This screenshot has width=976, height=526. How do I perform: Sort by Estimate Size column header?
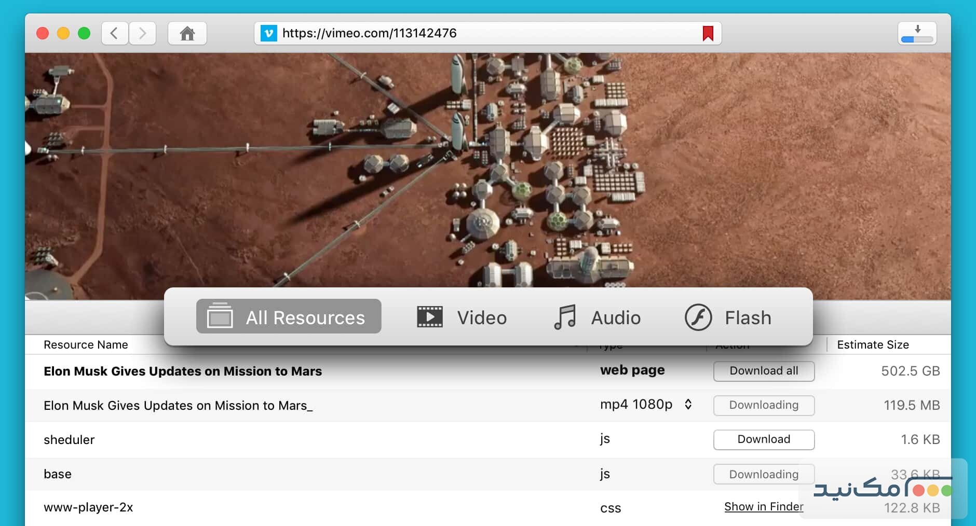click(873, 345)
